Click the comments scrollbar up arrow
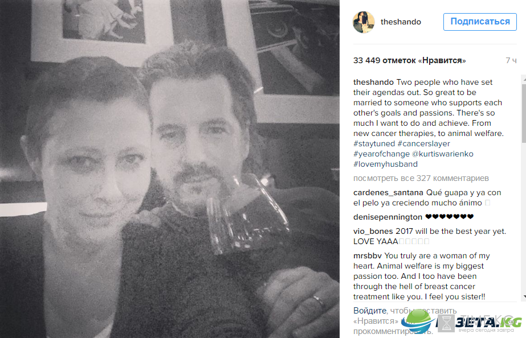The image size is (526, 338). [524, 80]
